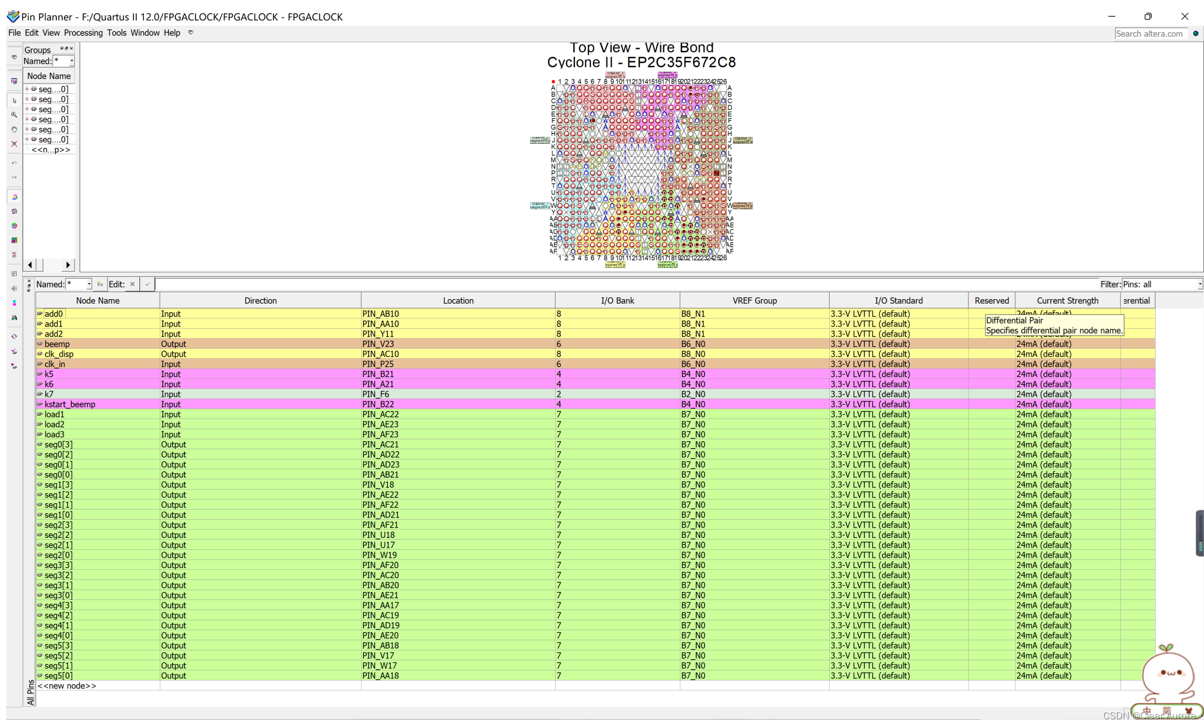Click the Edit accept checkmark icon
The width and height of the screenshot is (1204, 725).
pyautogui.click(x=147, y=284)
